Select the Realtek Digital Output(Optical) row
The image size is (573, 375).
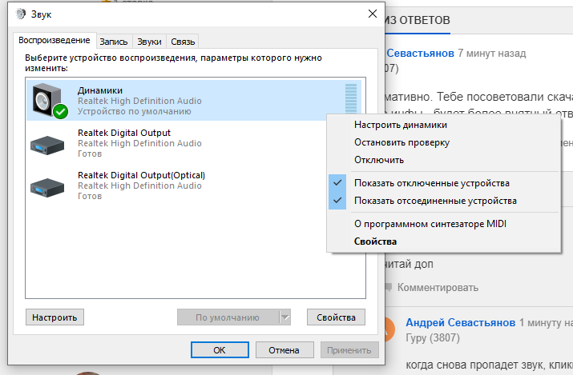click(196, 186)
